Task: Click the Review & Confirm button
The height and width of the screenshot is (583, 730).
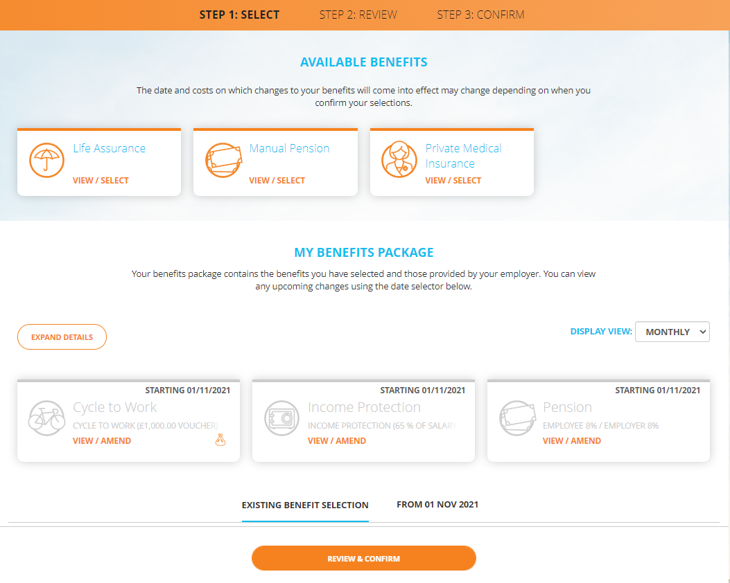Action: pos(363,558)
